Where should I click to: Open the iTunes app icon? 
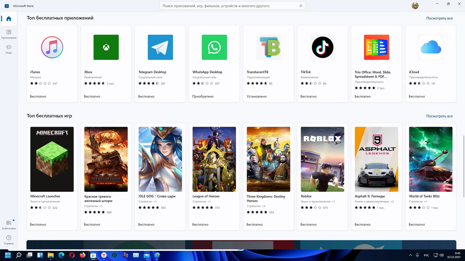52,47
